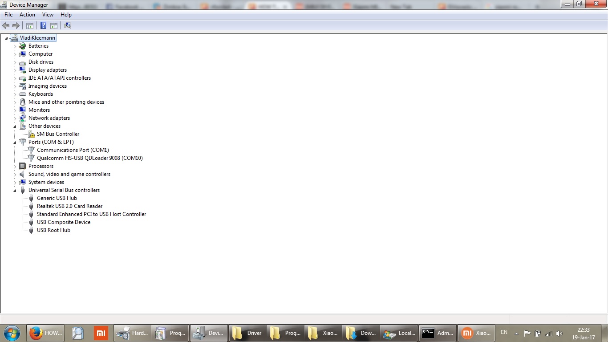Switch to "Hard..." printer taskbar window
608x342 pixels.
pyautogui.click(x=133, y=333)
